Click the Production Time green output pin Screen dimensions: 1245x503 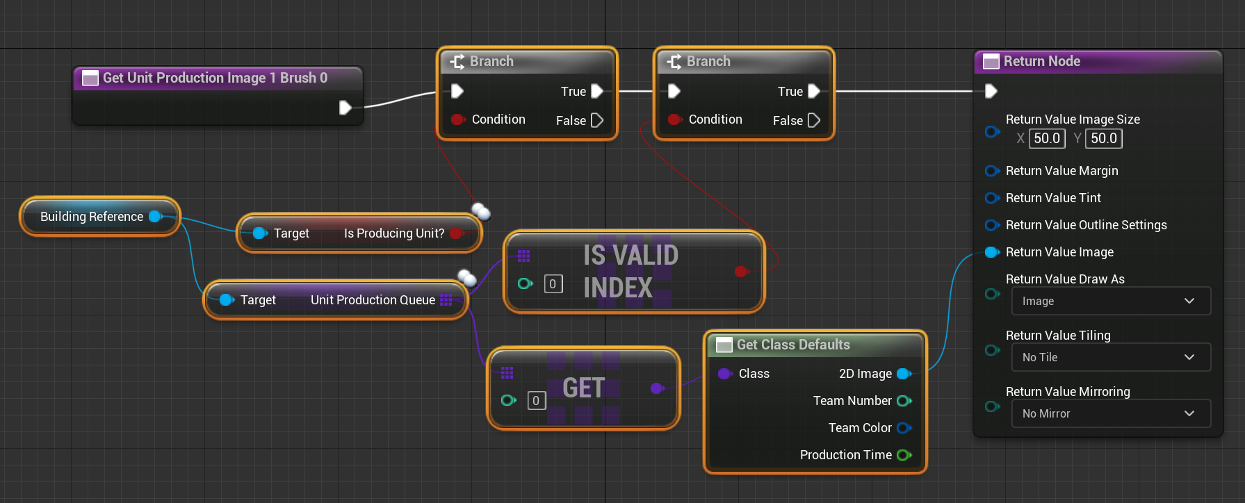coord(904,455)
